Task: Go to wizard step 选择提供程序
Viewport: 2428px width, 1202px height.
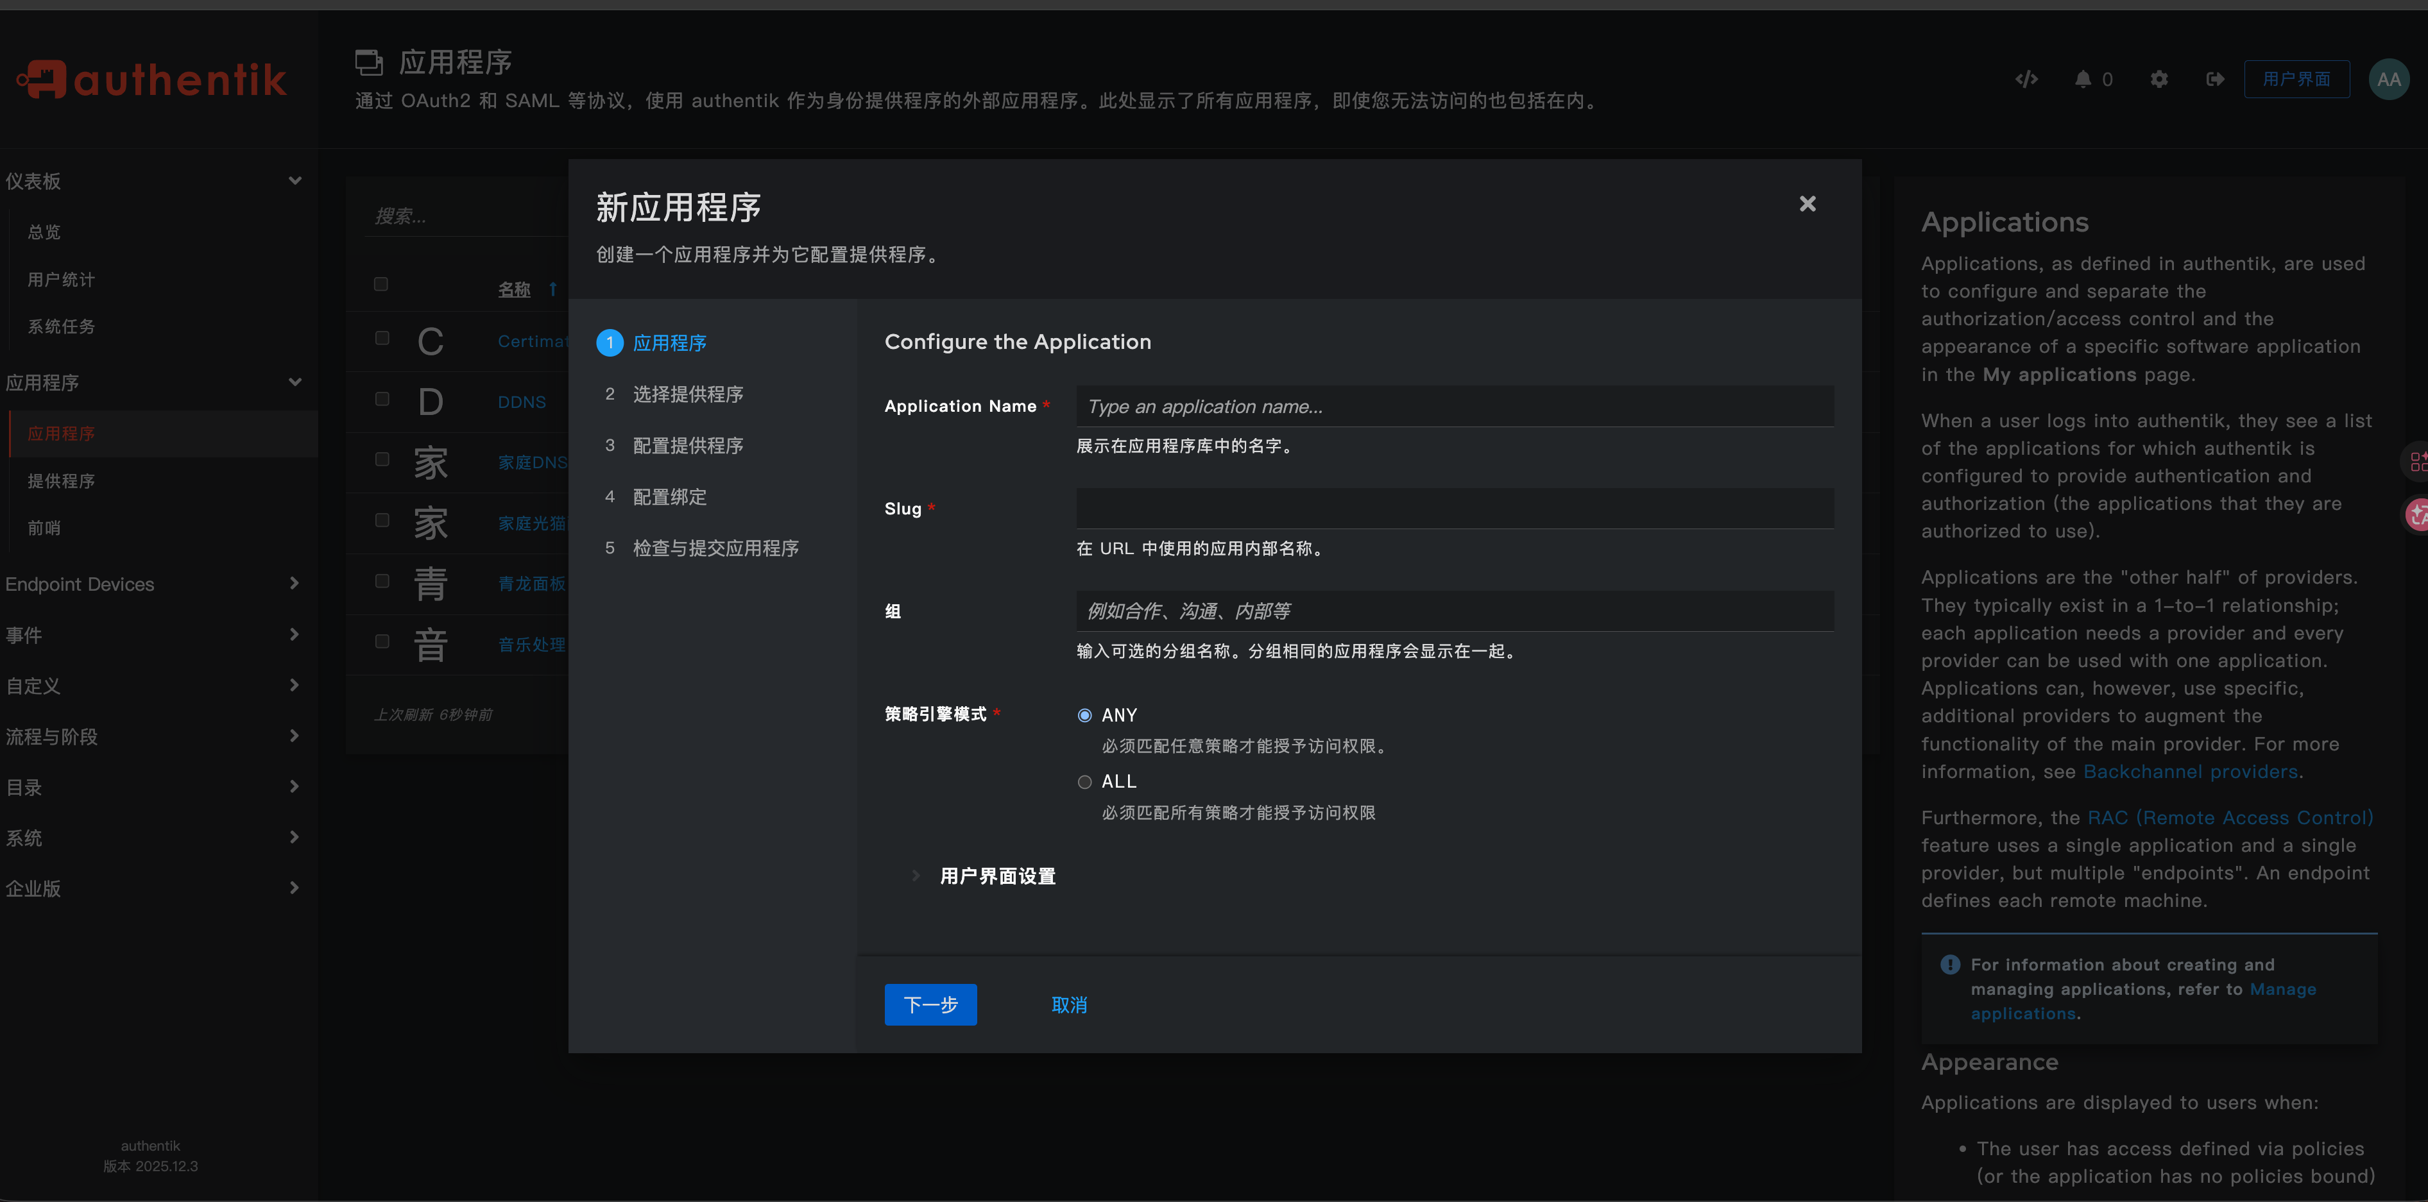Action: (688, 394)
